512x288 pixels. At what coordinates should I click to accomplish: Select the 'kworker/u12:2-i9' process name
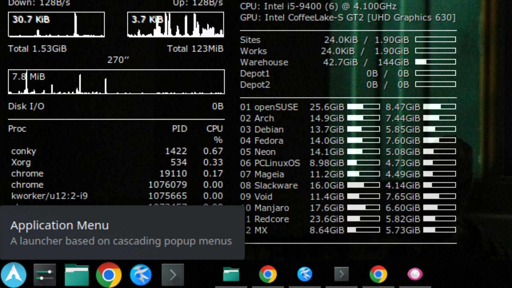49,196
